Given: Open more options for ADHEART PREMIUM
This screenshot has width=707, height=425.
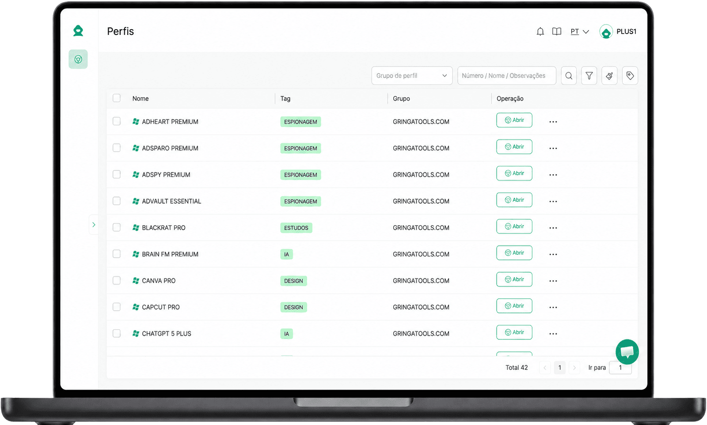Looking at the screenshot, I should (x=553, y=122).
